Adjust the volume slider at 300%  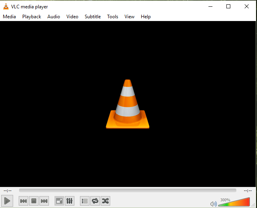(x=234, y=202)
